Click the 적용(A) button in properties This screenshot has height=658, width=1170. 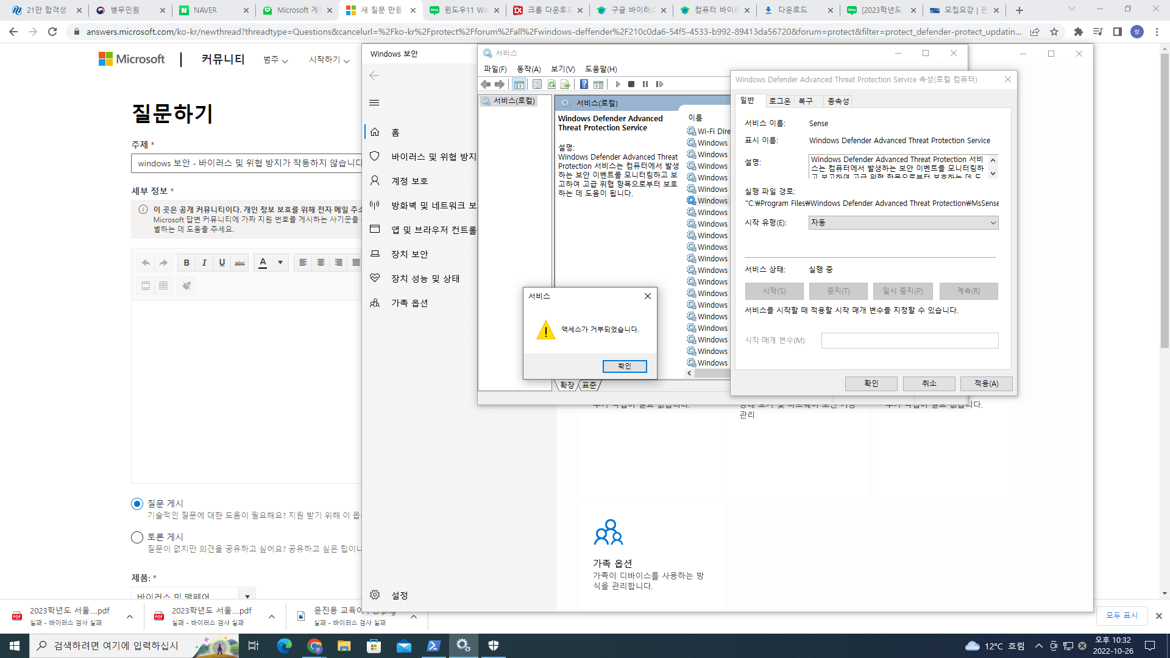point(986,383)
